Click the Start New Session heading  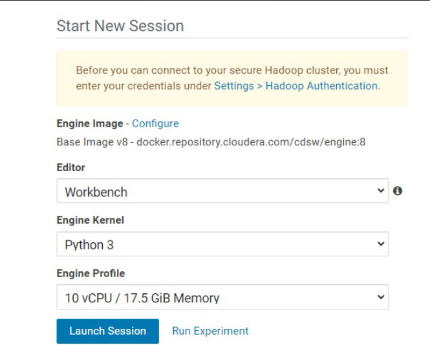(120, 26)
